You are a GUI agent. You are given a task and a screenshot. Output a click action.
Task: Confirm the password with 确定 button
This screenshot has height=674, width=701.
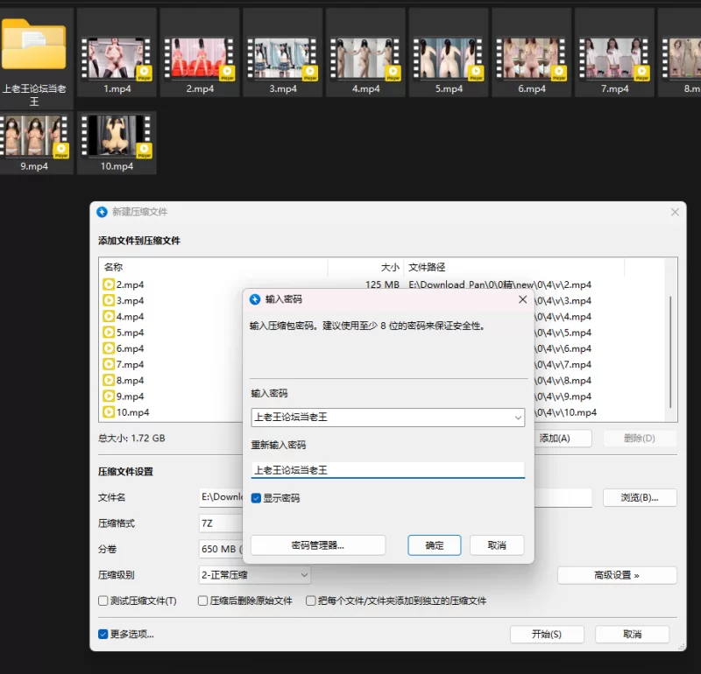tap(435, 545)
